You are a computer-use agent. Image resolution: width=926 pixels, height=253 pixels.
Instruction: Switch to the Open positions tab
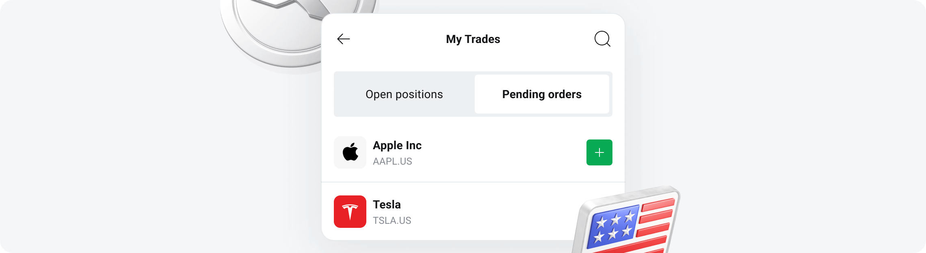point(404,94)
